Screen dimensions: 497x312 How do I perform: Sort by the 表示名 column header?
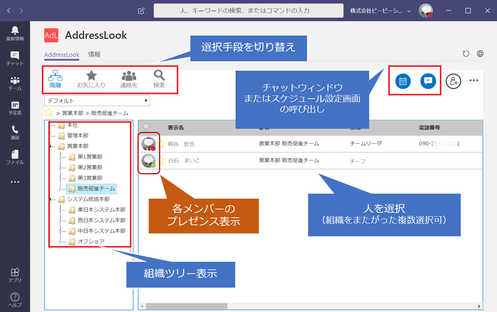point(176,128)
